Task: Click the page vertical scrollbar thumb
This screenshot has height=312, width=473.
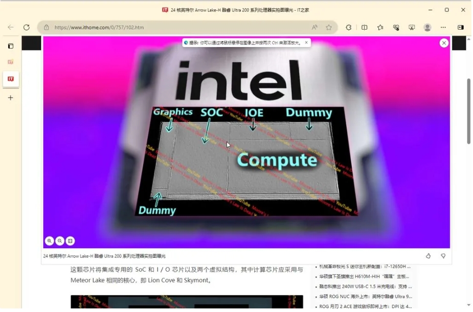Action: coord(469,112)
